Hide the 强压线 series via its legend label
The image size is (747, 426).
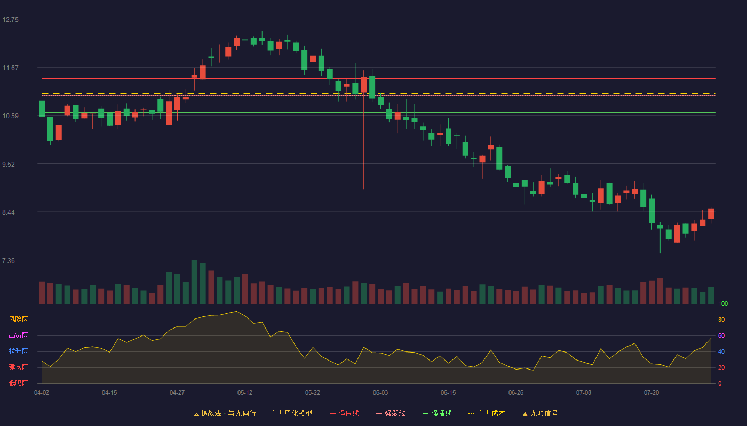pos(348,413)
